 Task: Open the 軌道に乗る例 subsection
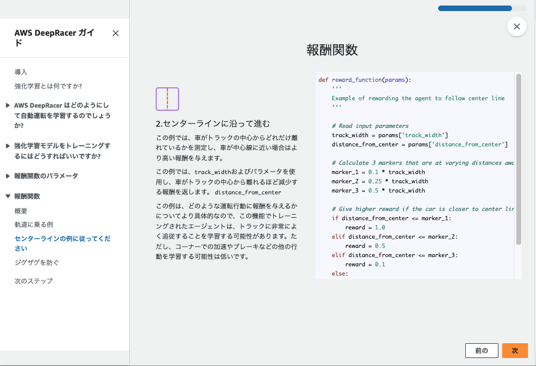pos(34,225)
